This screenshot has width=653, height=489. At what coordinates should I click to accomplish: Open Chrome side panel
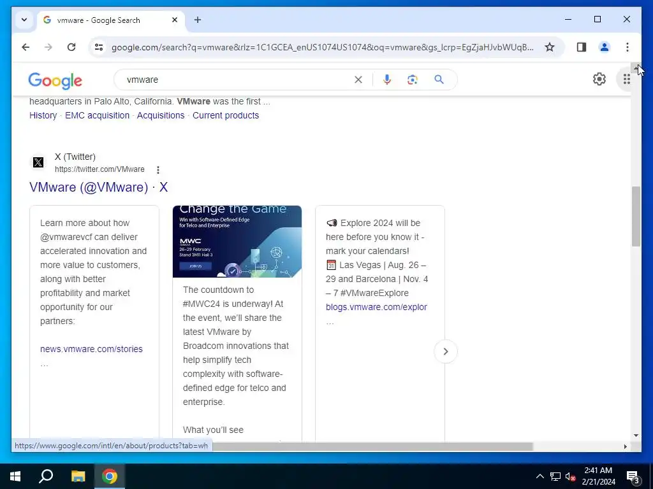click(582, 47)
